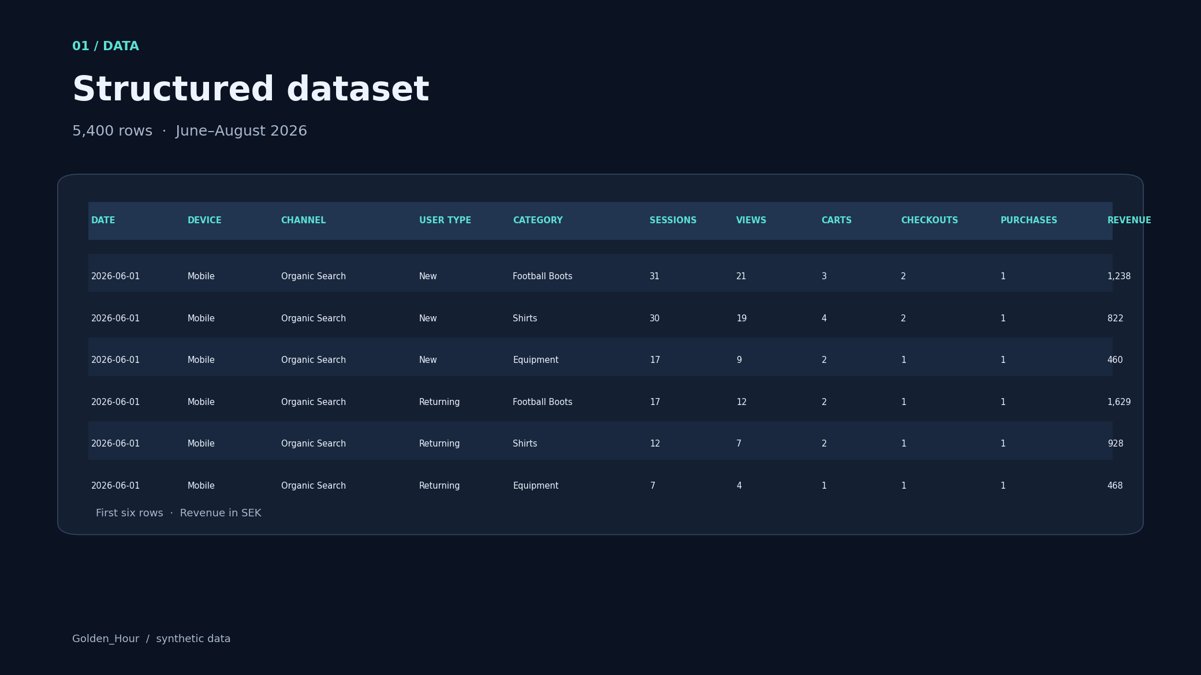Click sessions value 7 in last Equipment row
Viewport: 1201px width, 675px height.
pyautogui.click(x=652, y=486)
